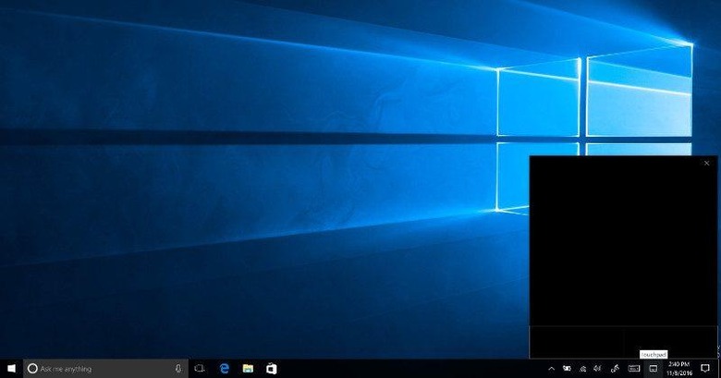Open the network Wi-Fi tray icon
The width and height of the screenshot is (721, 378).
tap(583, 369)
